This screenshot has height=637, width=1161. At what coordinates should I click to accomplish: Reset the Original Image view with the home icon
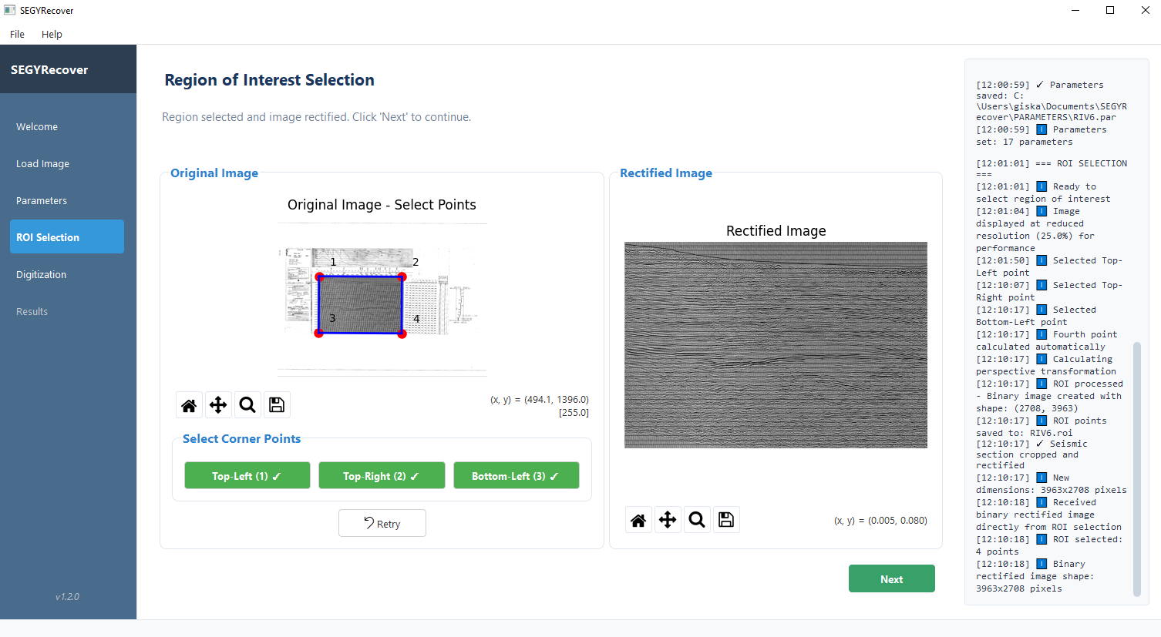[x=189, y=405]
